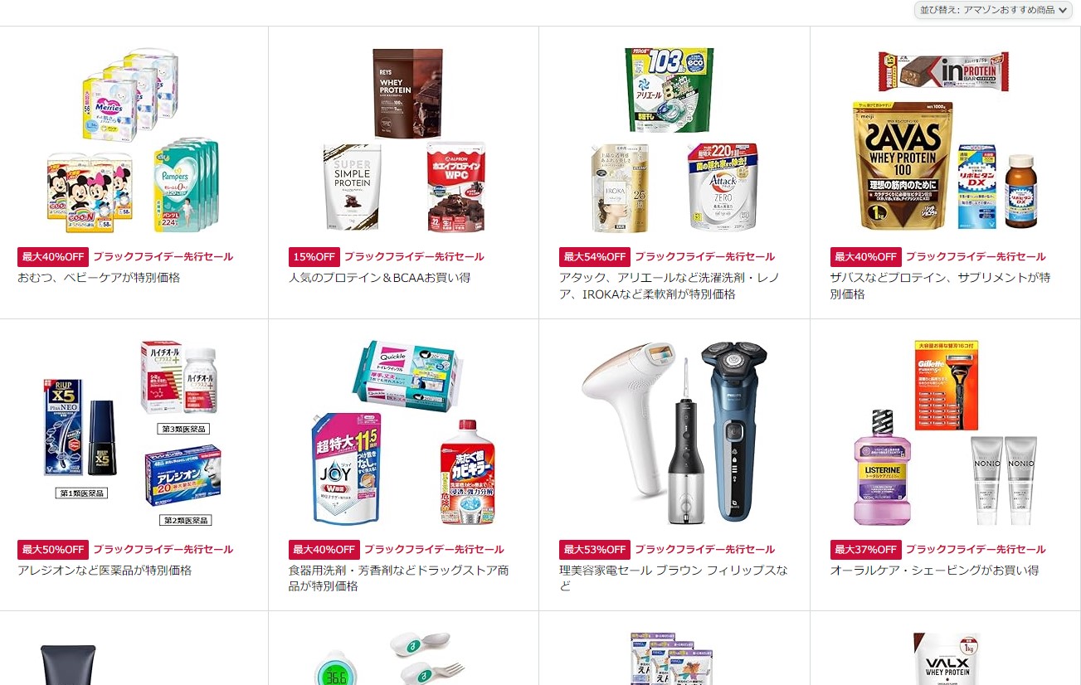Open the 並び替え sort dropdown
The width and height of the screenshot is (1081, 685).
point(993,10)
